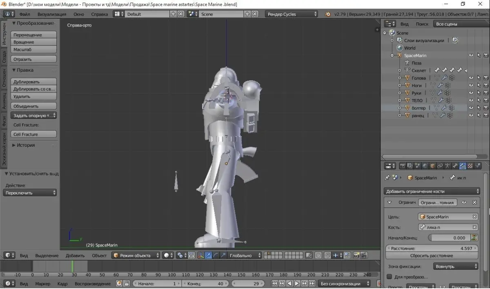Open the Режим объекта mode dropdown
The height and width of the screenshot is (289, 490).
tap(136, 255)
